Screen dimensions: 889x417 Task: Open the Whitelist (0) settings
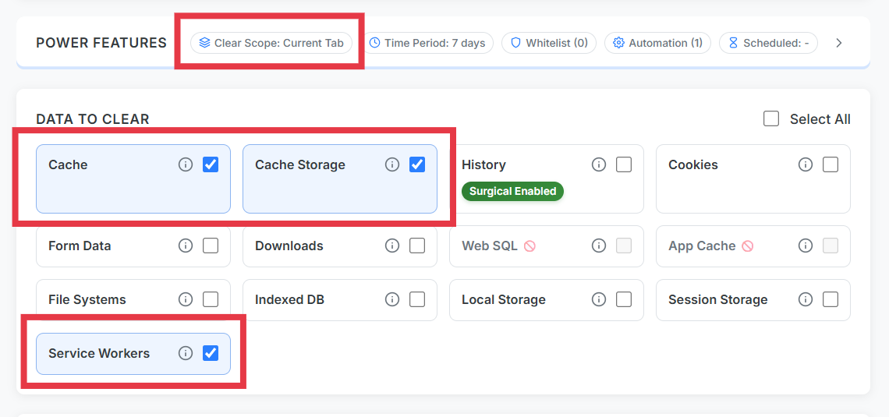549,43
